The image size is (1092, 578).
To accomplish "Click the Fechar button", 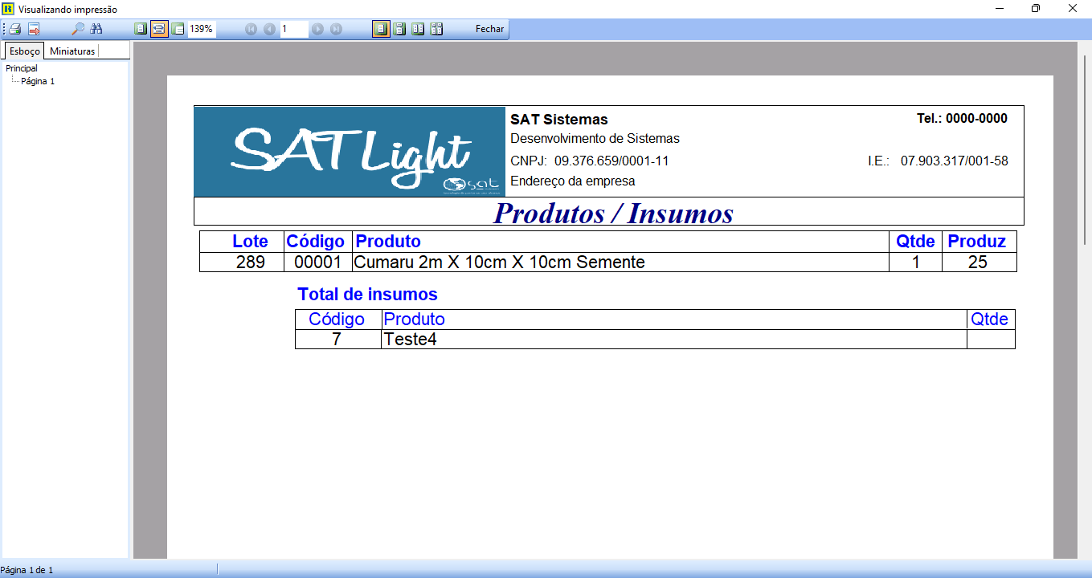I will coord(489,29).
